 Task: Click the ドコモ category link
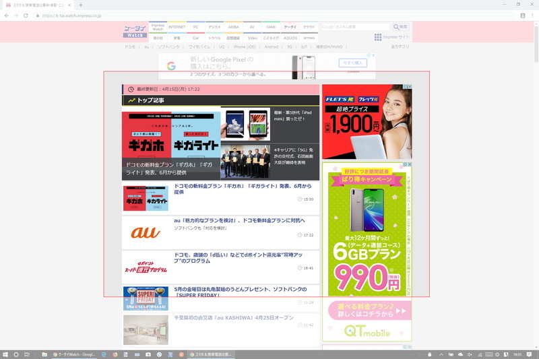point(130,46)
